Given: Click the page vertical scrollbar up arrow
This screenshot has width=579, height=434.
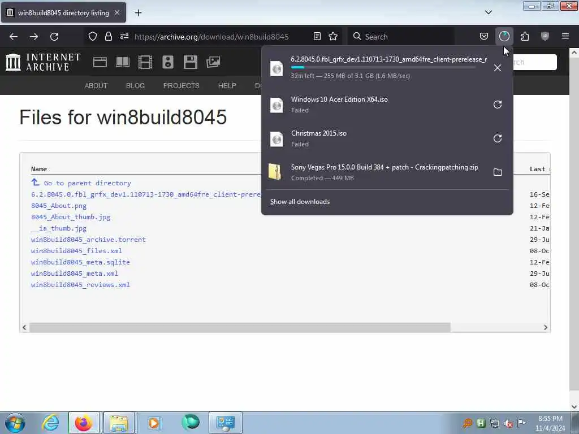Looking at the screenshot, I should pyautogui.click(x=574, y=53).
